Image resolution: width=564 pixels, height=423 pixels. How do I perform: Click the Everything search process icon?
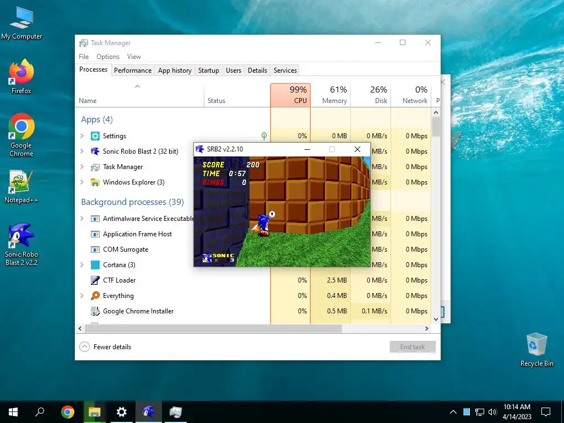[95, 296]
